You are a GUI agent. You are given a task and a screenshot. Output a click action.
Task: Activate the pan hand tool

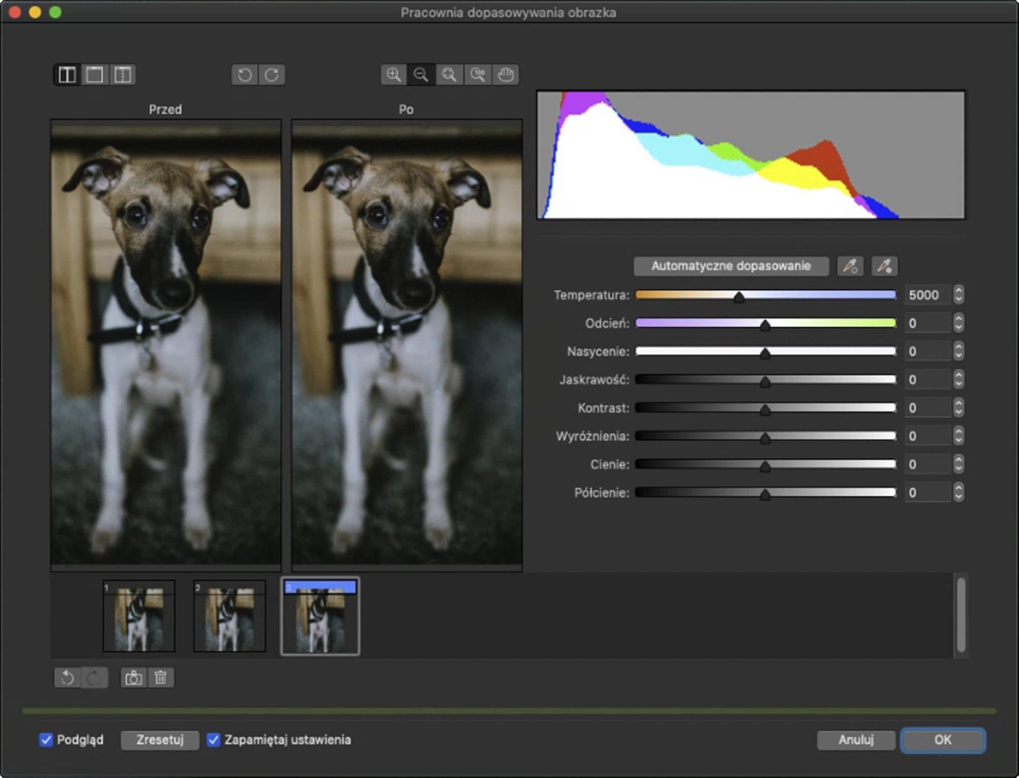[505, 75]
